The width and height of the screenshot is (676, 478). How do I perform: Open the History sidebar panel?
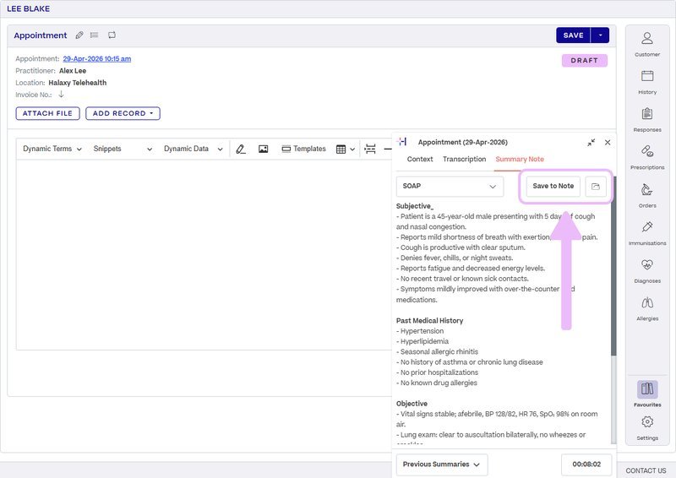click(647, 81)
